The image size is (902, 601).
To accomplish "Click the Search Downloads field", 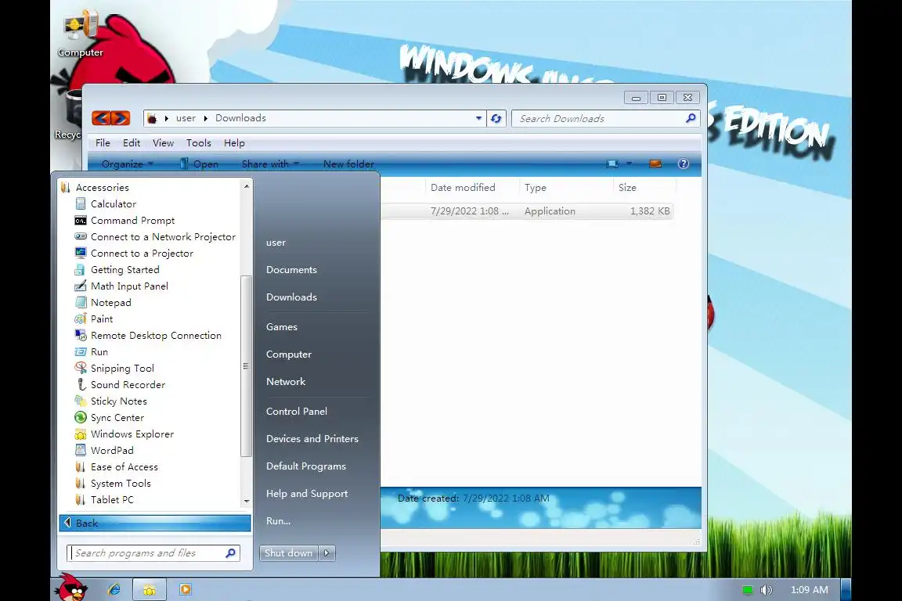I will pyautogui.click(x=605, y=118).
